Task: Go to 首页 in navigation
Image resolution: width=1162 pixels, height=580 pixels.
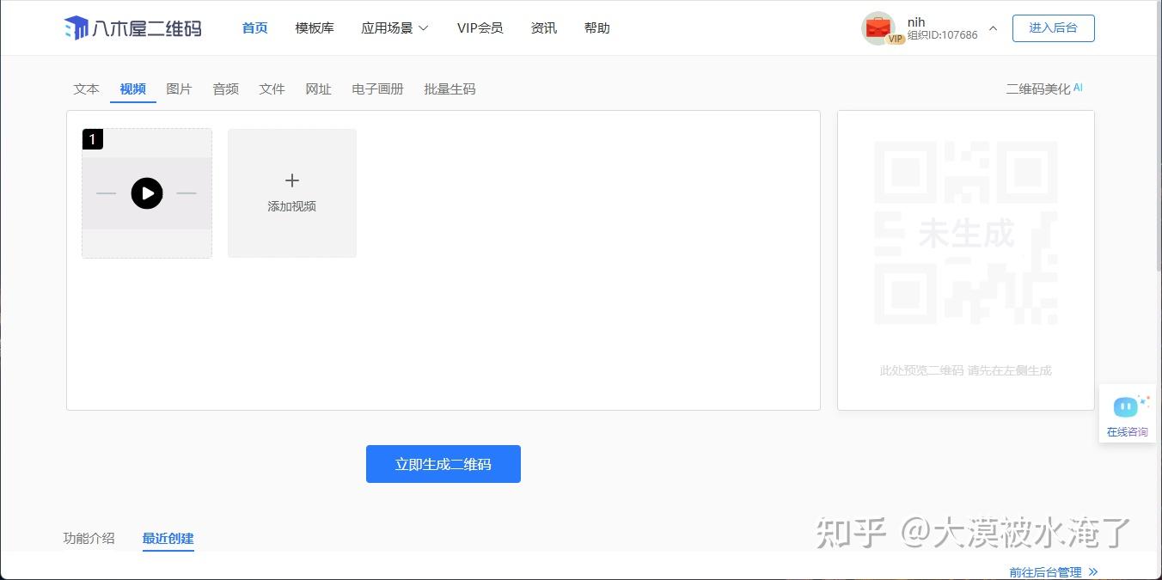Action: pyautogui.click(x=254, y=28)
